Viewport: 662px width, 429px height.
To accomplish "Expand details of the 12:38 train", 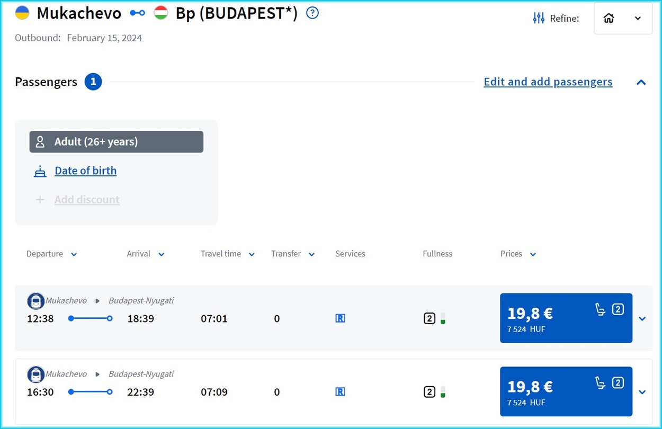I will [x=642, y=319].
